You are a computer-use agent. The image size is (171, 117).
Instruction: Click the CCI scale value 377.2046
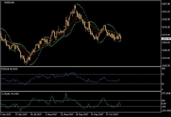click(166, 93)
